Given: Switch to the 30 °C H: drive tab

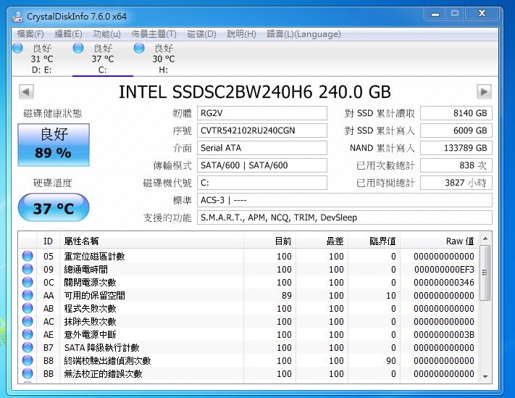Looking at the screenshot, I should click(164, 59).
